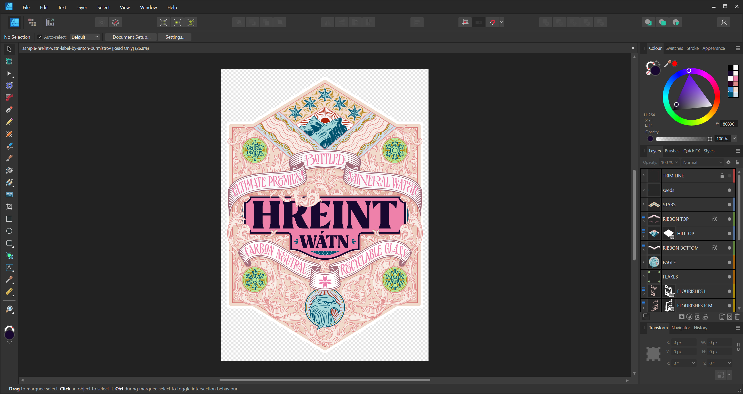
Task: Open layer effects FX on RIBBON TOP
Action: (714, 219)
